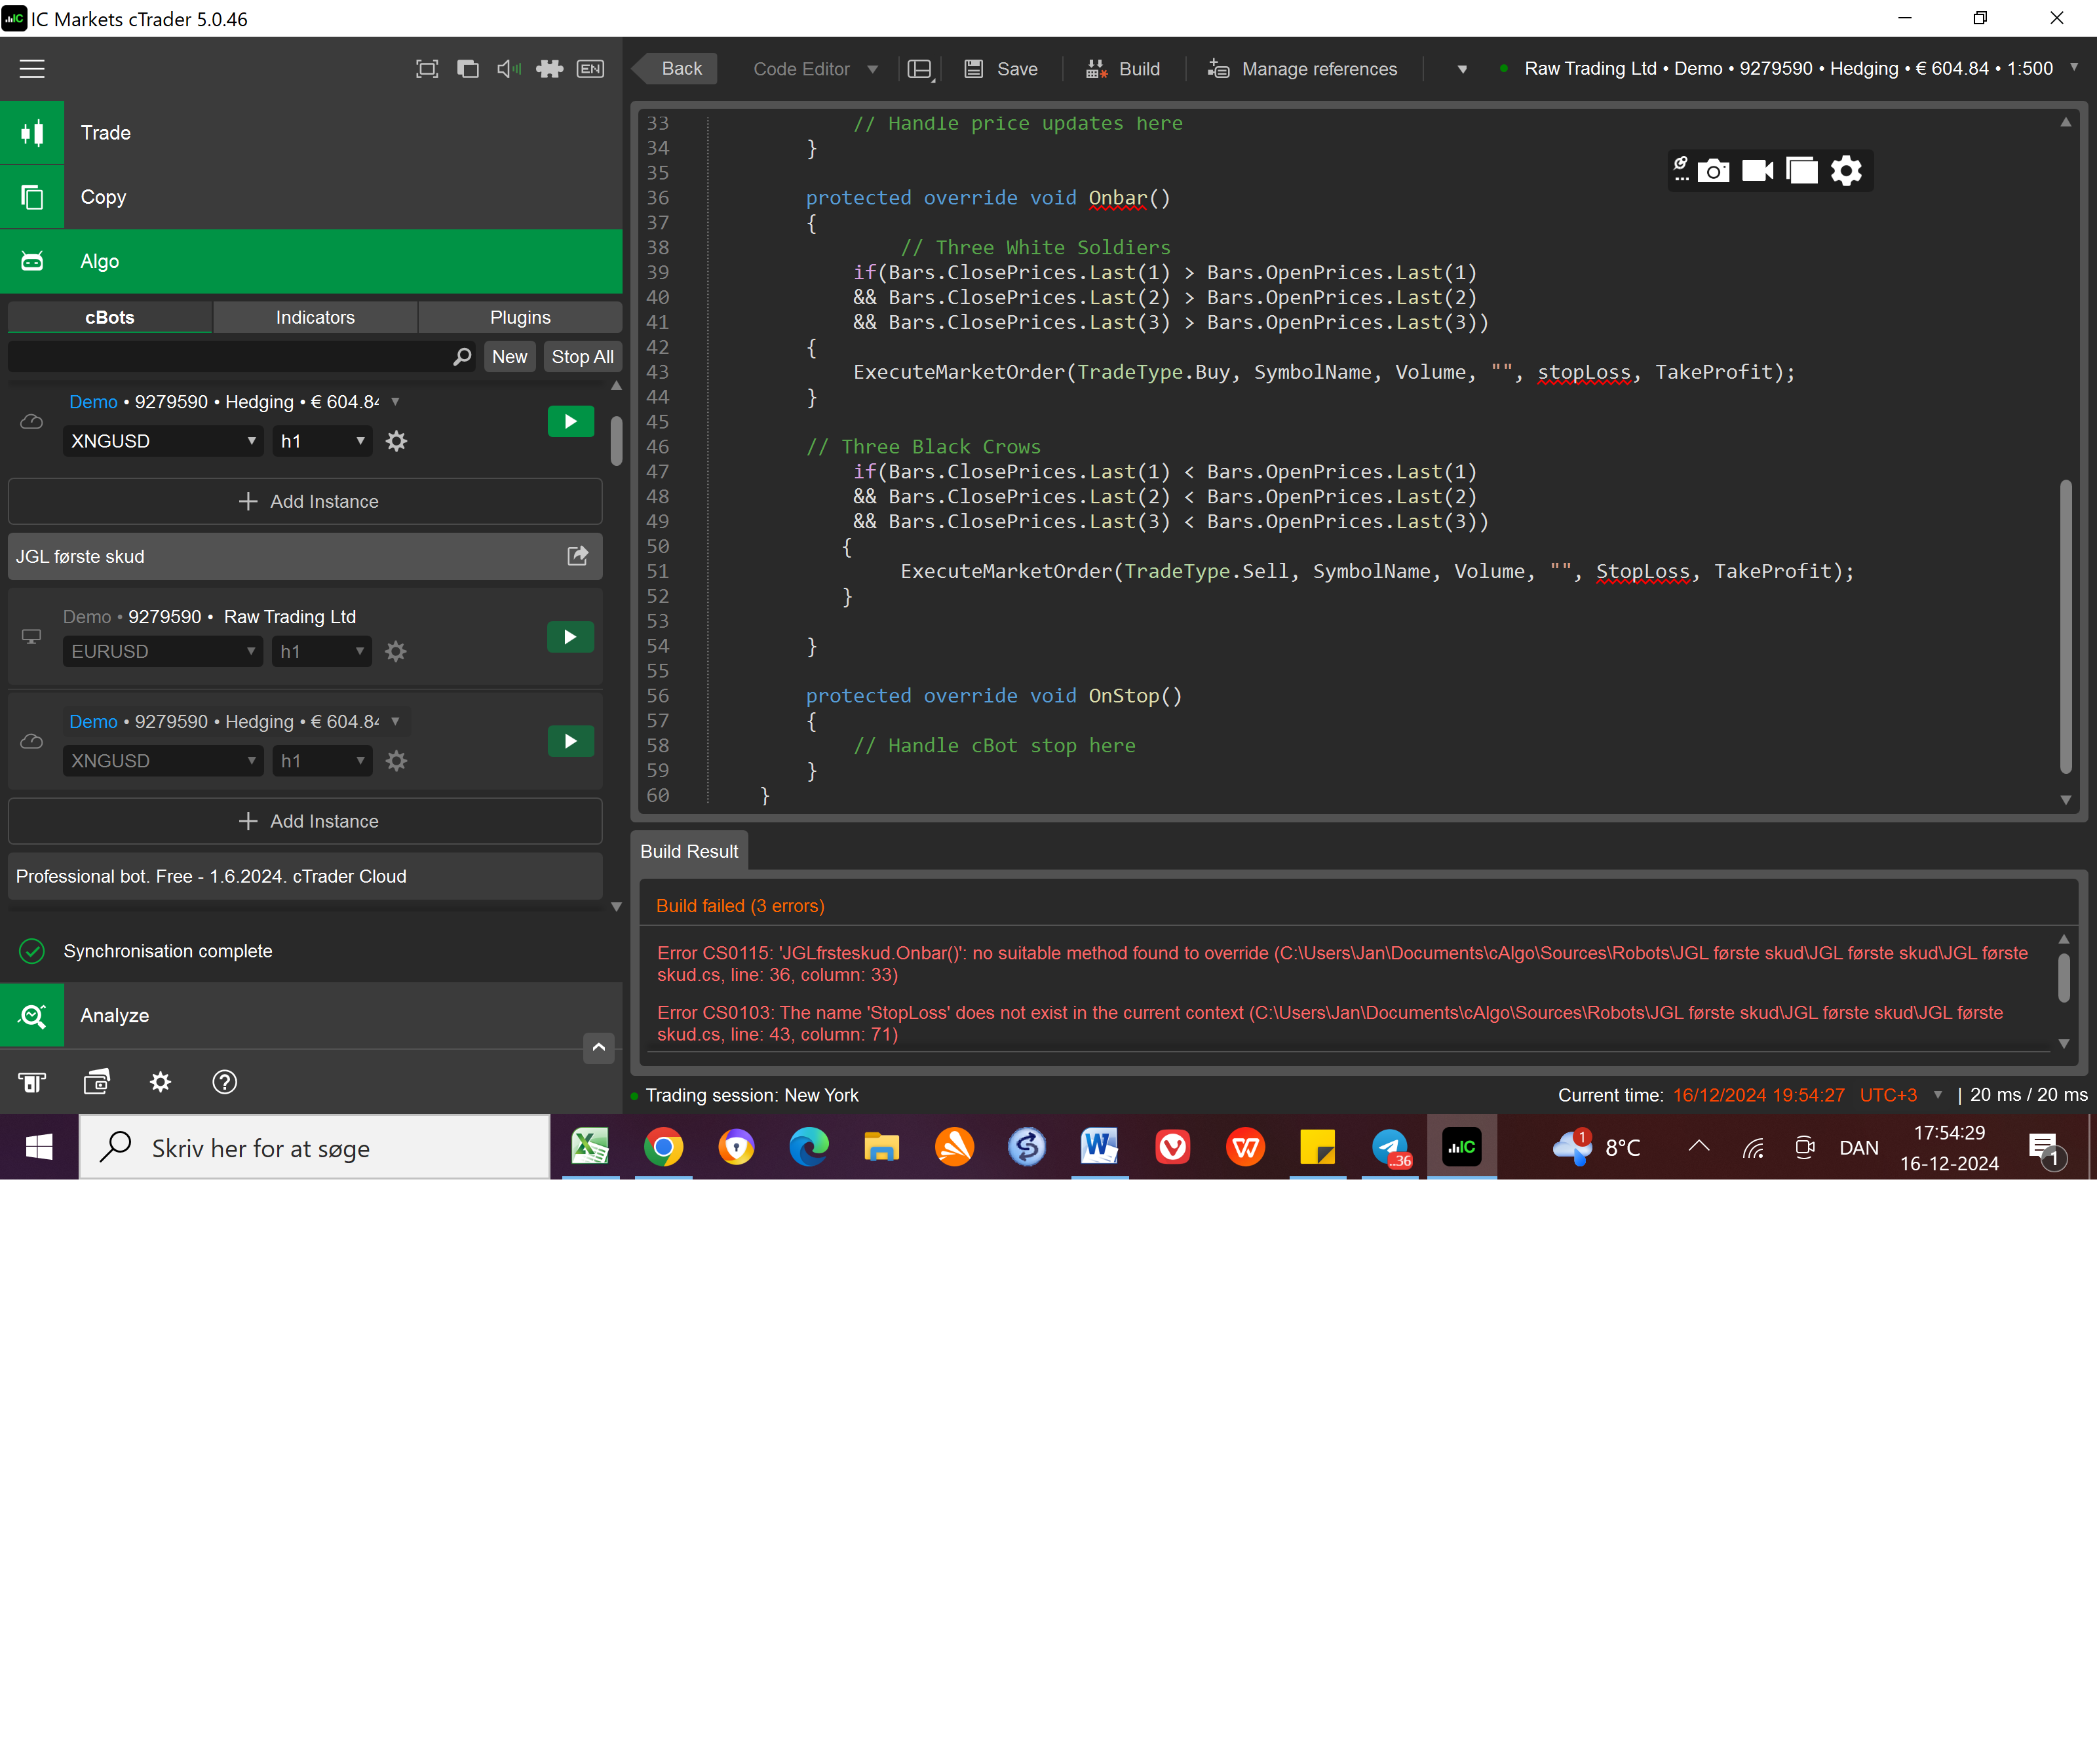Image resolution: width=2097 pixels, height=1764 pixels.
Task: Open Code Editor dropdown
Action: [815, 69]
